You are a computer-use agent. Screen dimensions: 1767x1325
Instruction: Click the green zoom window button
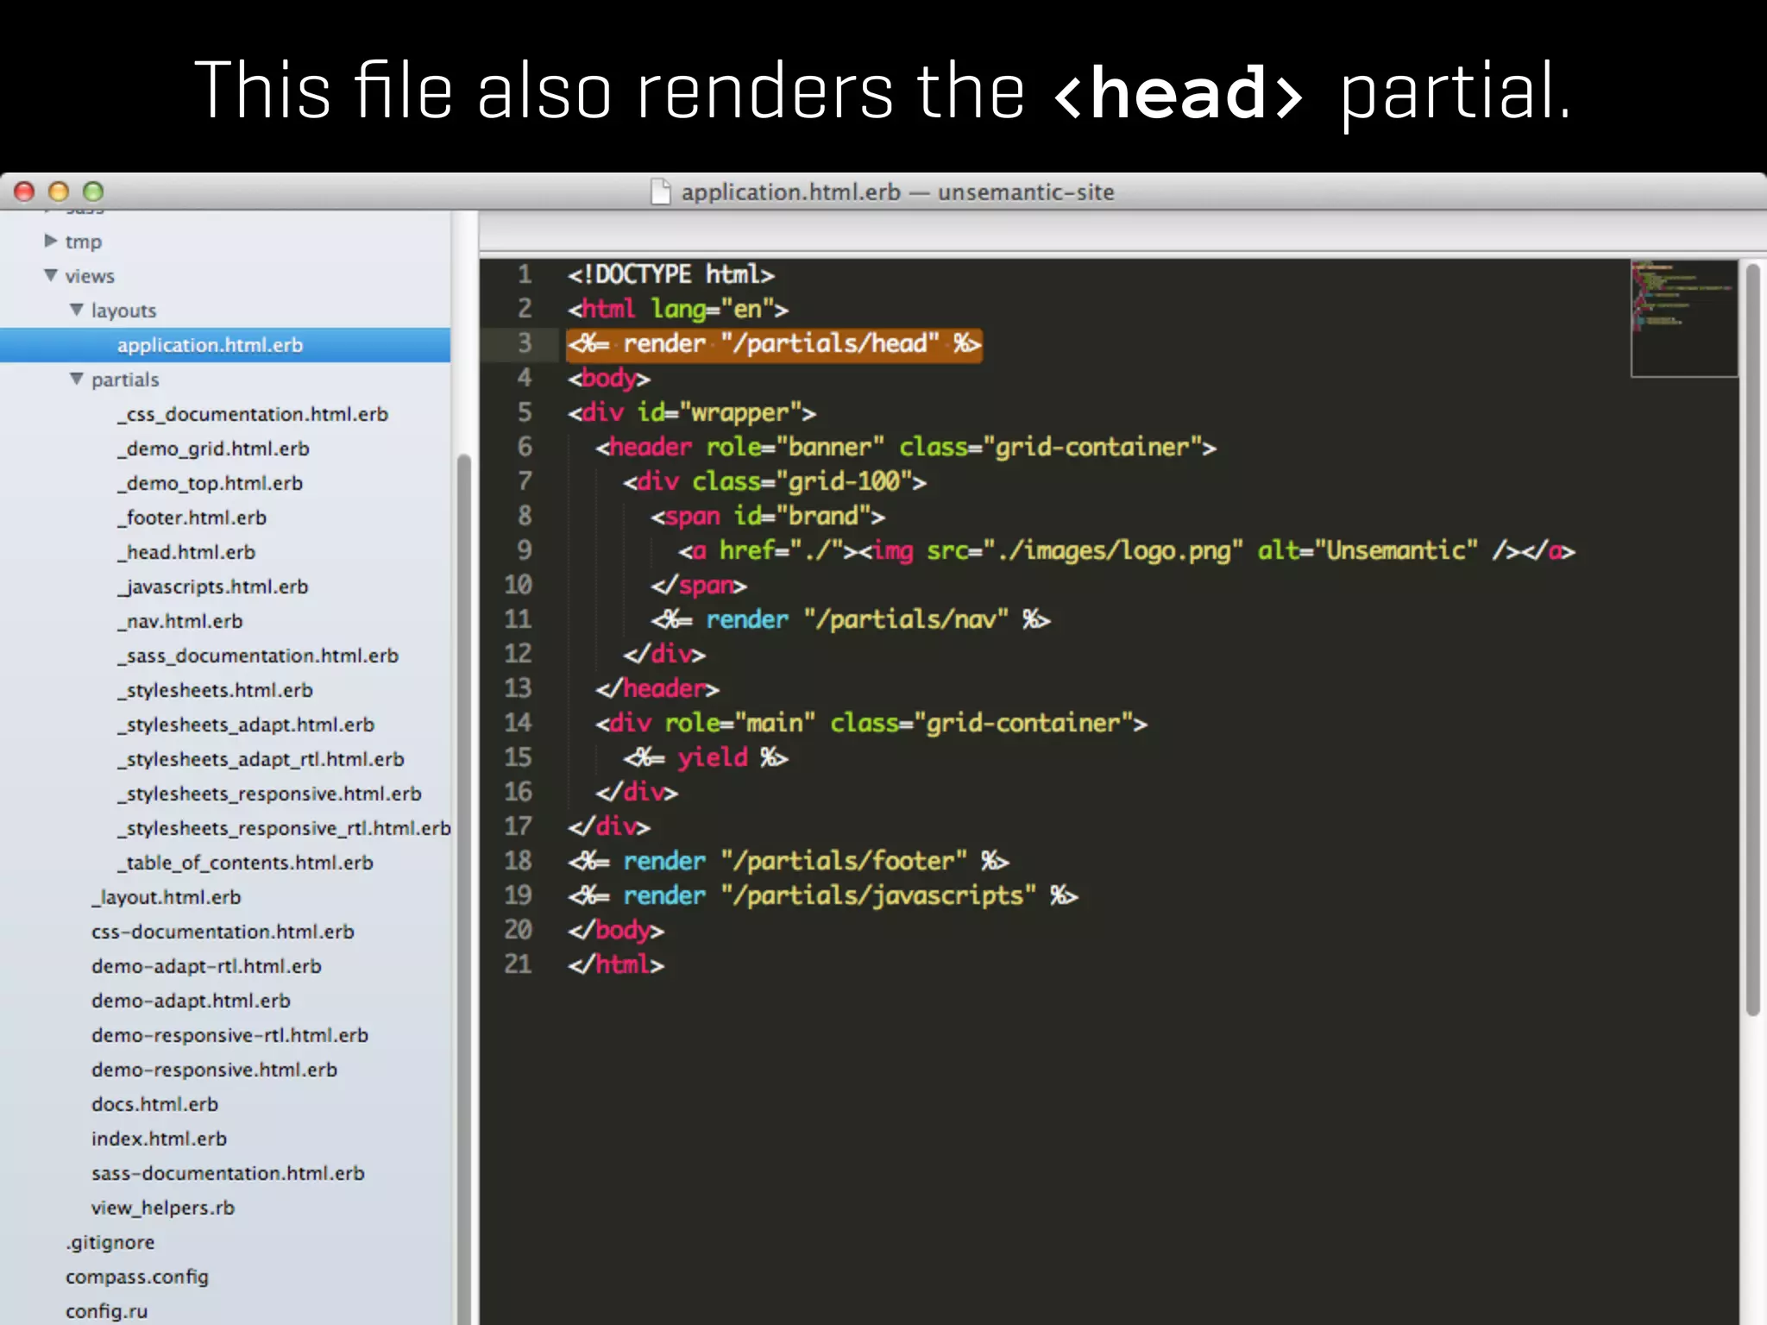click(93, 192)
